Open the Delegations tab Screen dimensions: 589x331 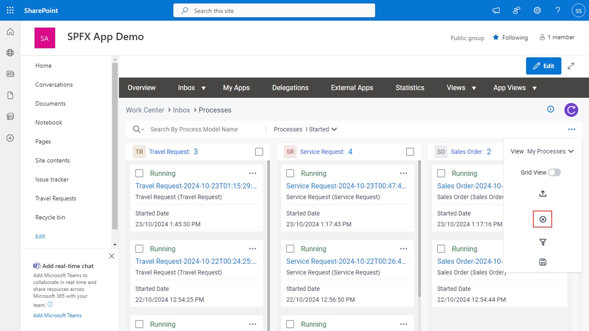coord(290,87)
